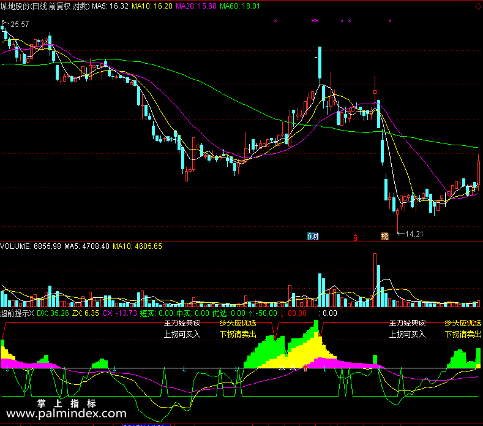The image size is (483, 426).
Task: Click the DX: 35.26 value
Action: coord(53,313)
